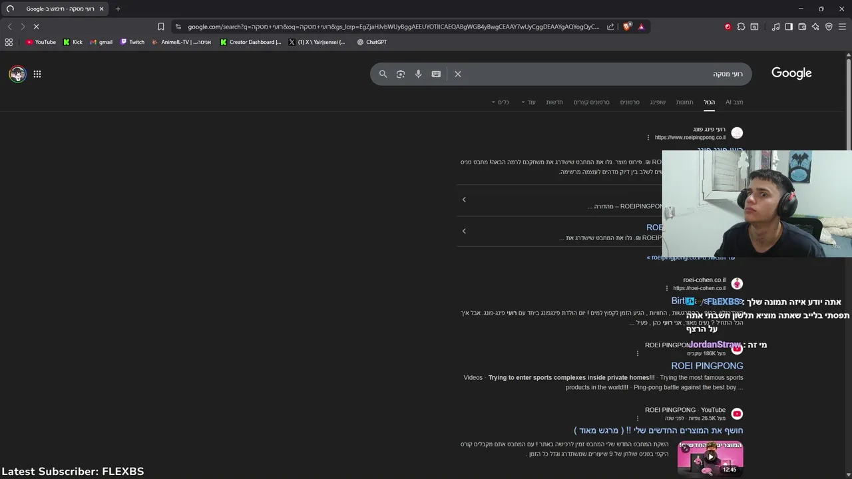The width and height of the screenshot is (852, 479).
Task: Open options menu for the 26.5K views video
Action: 637,418
